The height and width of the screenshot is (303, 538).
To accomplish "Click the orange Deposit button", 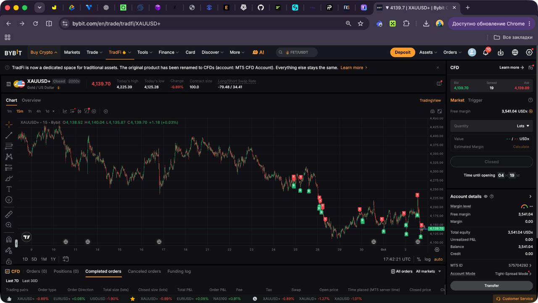I will pos(402,52).
